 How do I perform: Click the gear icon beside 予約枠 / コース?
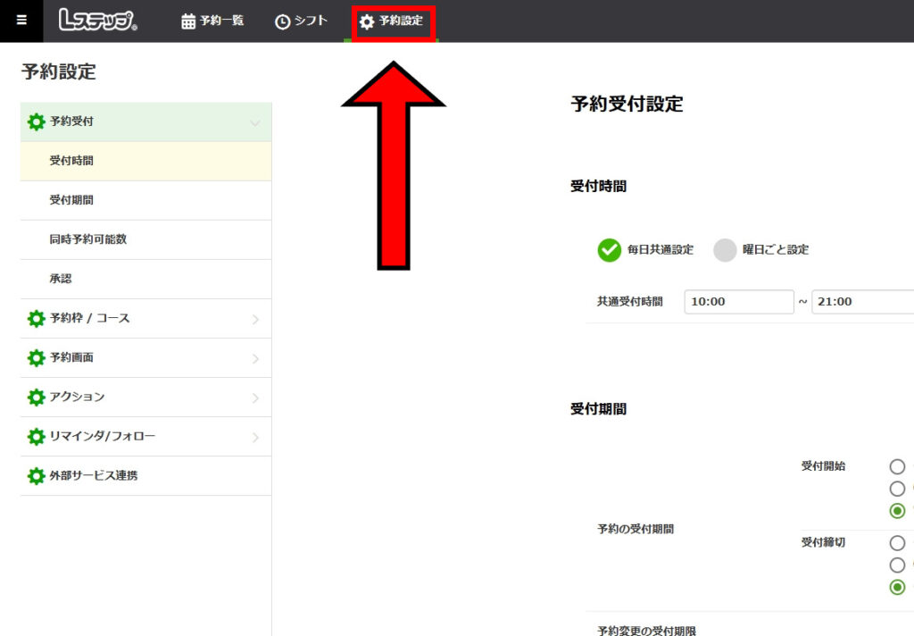click(36, 319)
